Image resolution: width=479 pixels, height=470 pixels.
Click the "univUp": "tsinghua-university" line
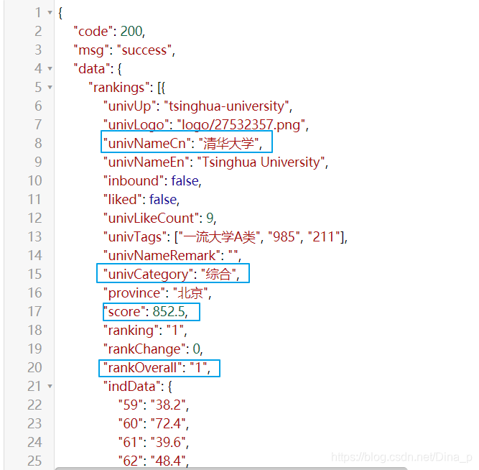coord(197,106)
